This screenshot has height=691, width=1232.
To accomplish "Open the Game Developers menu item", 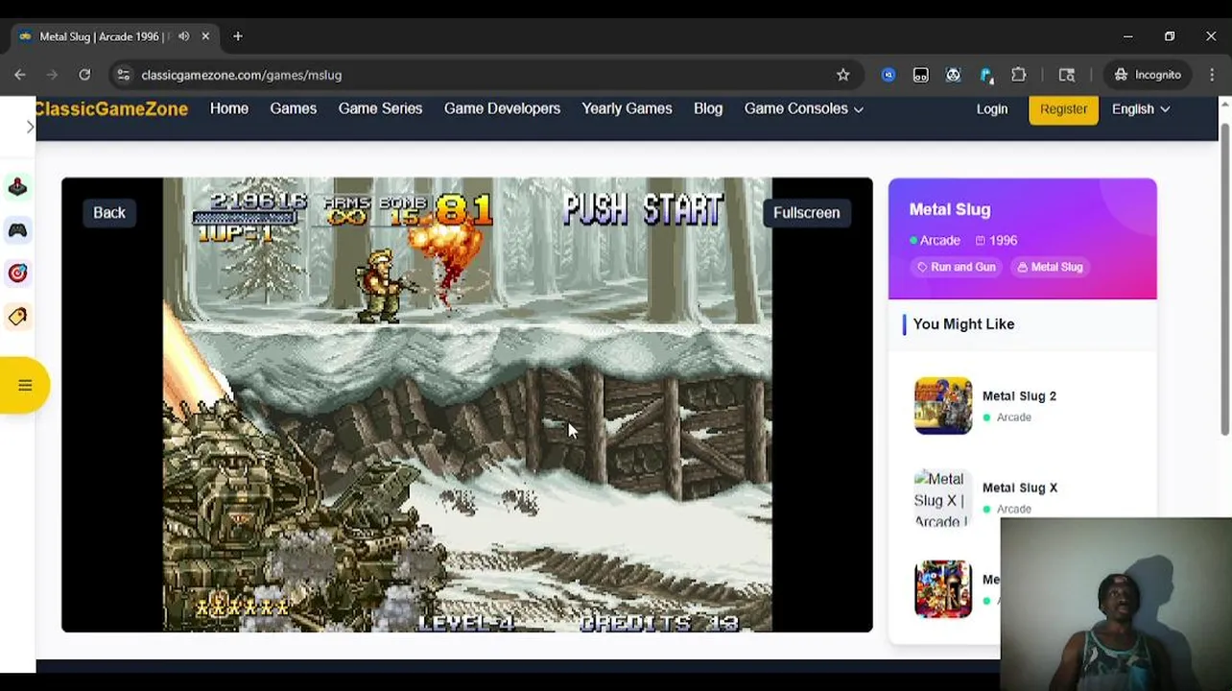I will pos(502,108).
